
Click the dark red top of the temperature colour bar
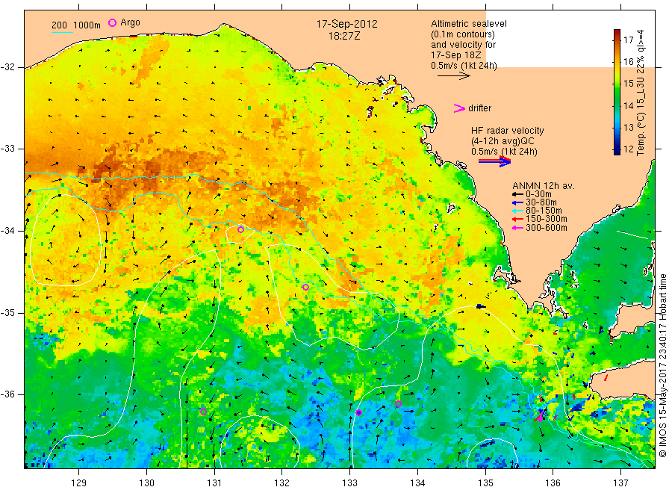tap(617, 33)
